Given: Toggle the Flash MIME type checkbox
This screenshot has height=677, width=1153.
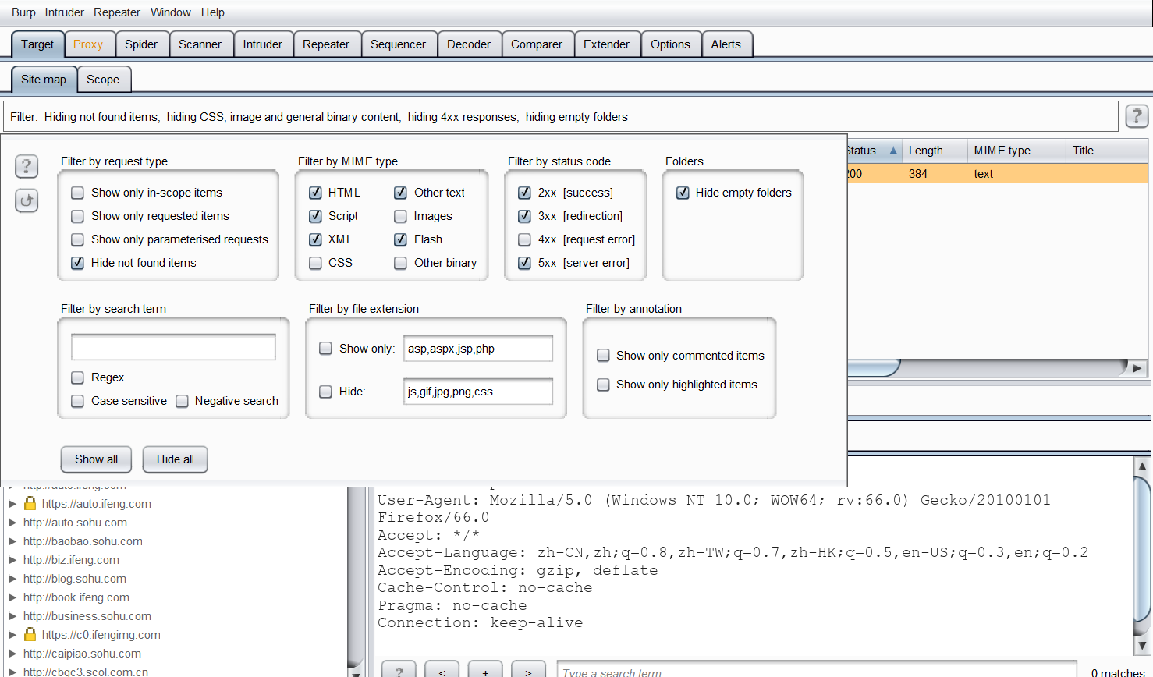Looking at the screenshot, I should pos(400,239).
